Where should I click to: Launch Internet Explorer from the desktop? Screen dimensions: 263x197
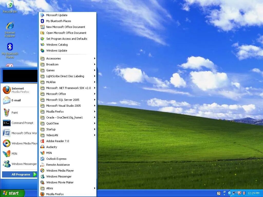(10, 29)
